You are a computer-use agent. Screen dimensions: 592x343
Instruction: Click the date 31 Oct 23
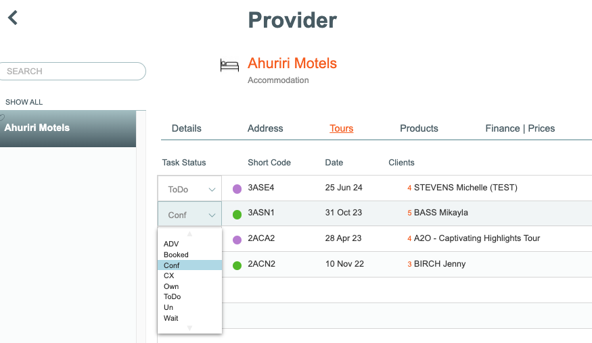[344, 213]
